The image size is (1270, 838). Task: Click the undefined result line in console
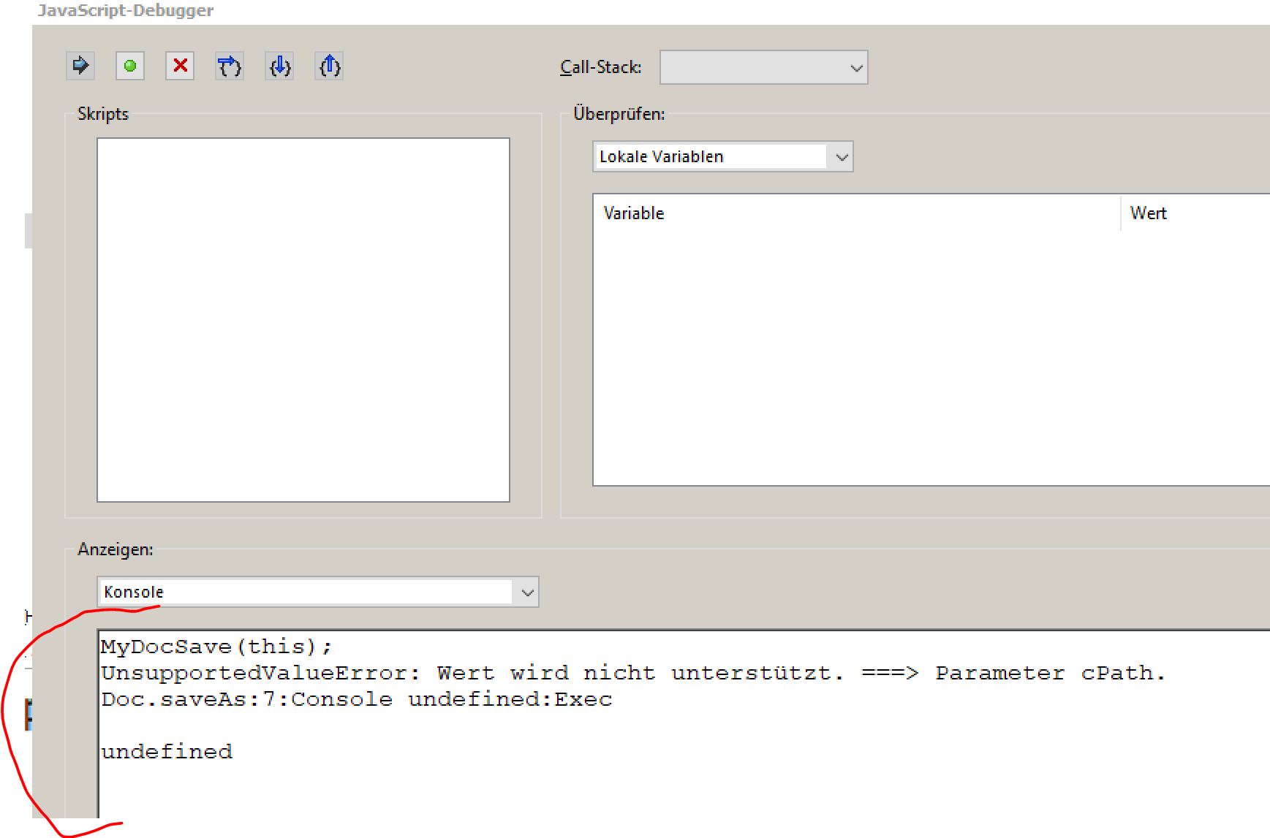tap(167, 750)
